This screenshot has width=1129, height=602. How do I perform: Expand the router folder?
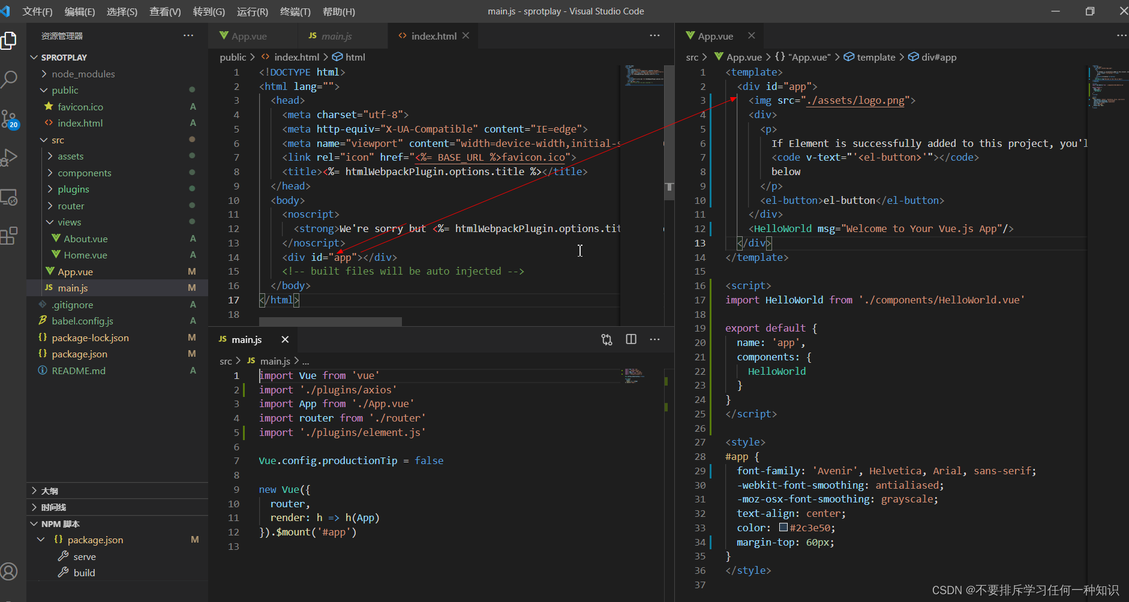click(50, 206)
